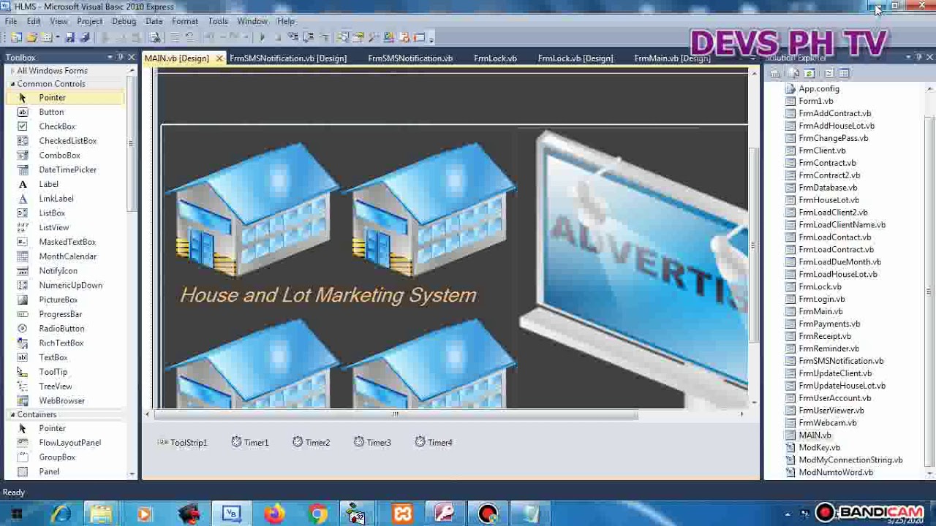The height and width of the screenshot is (526, 936).
Task: Open Google Chrome from the taskbar
Action: [x=317, y=514]
